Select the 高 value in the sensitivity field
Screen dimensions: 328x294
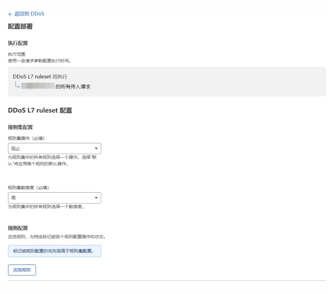(13, 198)
